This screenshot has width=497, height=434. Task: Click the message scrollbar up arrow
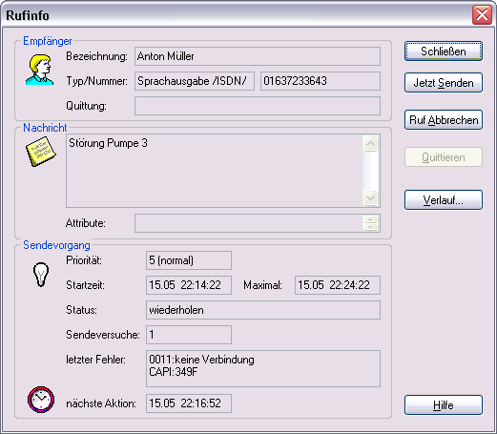tap(370, 144)
